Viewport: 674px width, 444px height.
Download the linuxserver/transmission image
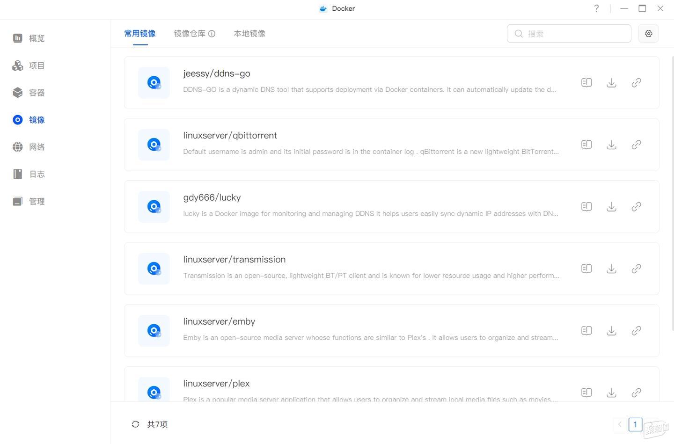coord(611,269)
